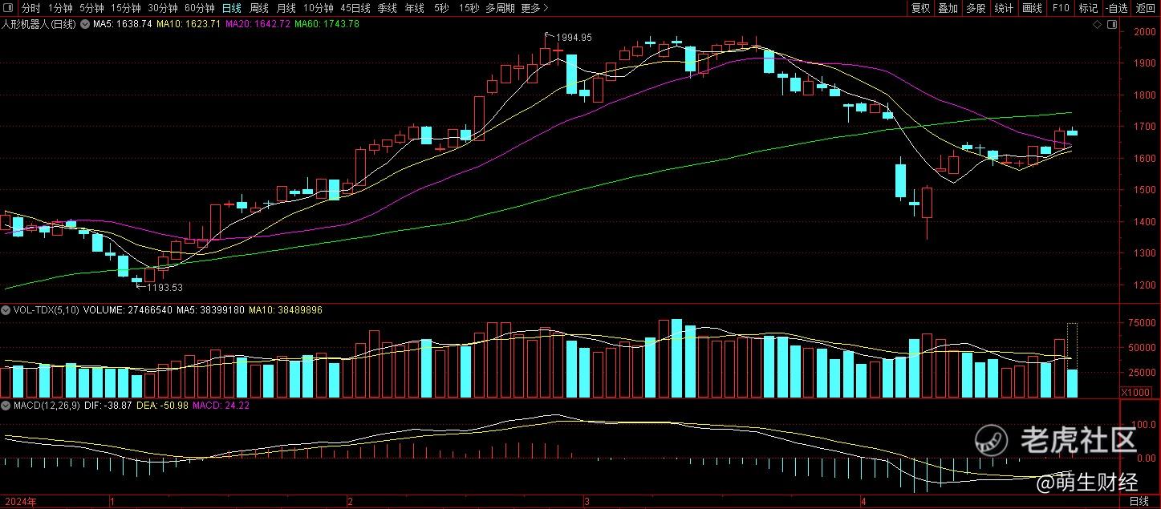Image resolution: width=1161 pixels, height=509 pixels.
Task: Click the 标记 mark button
Action: 1088,8
